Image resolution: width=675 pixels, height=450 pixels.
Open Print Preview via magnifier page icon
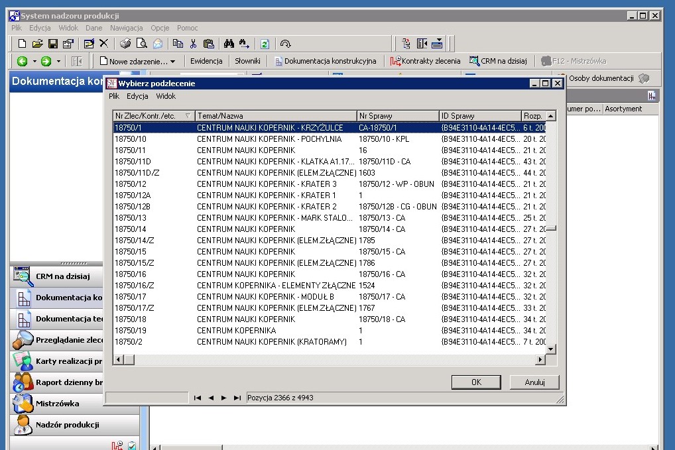click(141, 44)
